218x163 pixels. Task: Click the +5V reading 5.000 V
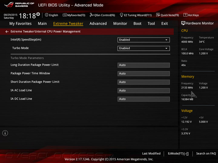coord(203,122)
